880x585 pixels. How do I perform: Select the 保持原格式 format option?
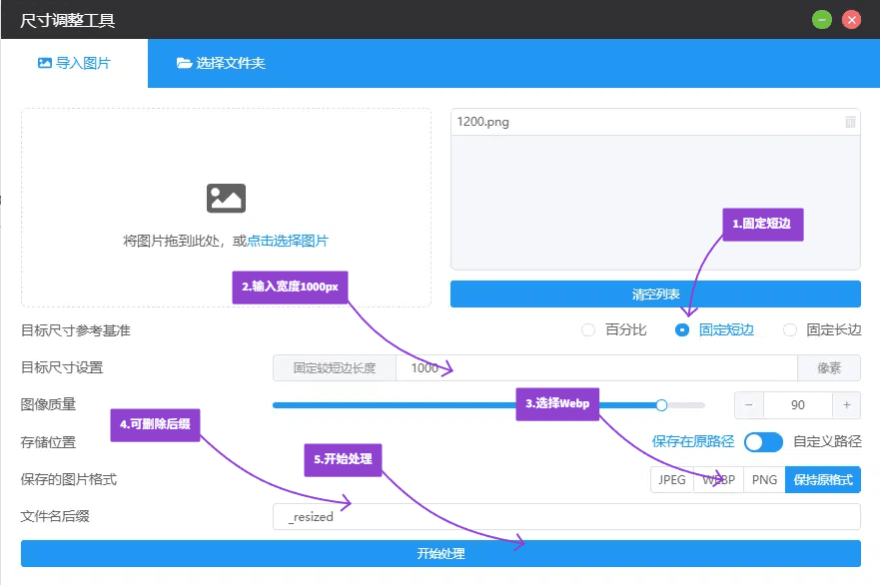pyautogui.click(x=823, y=480)
